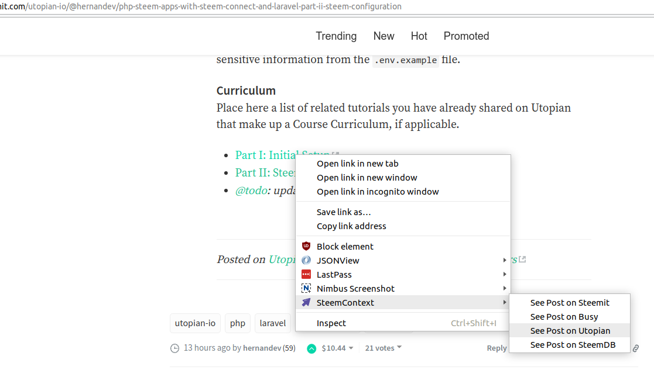Image resolution: width=654 pixels, height=370 pixels.
Task: Expand the Nimbus Screenshot submenu arrow
Action: coord(504,289)
